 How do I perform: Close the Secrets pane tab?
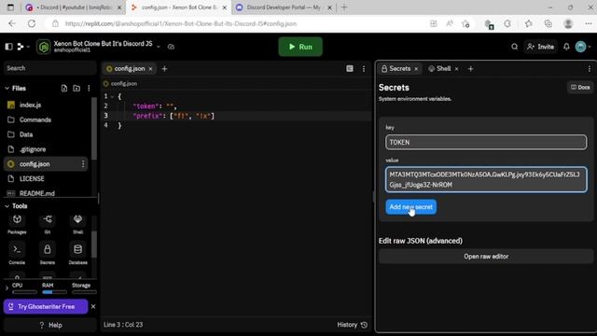tap(416, 69)
